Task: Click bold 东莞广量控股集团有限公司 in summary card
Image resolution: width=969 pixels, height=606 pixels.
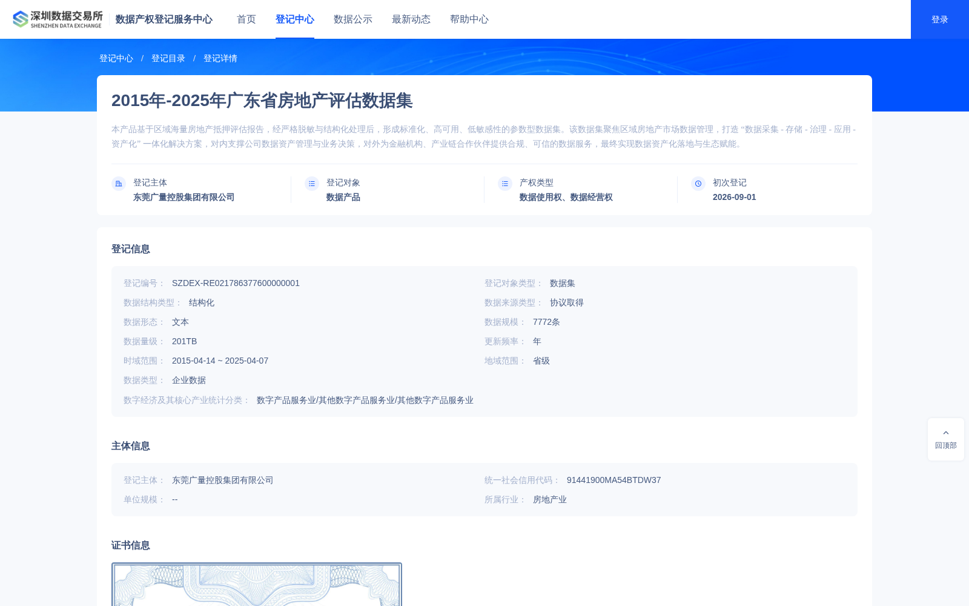Action: (x=184, y=197)
